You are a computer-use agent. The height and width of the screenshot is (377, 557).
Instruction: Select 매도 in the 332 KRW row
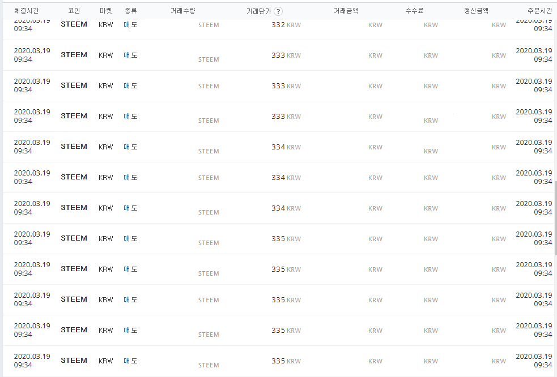(x=130, y=24)
